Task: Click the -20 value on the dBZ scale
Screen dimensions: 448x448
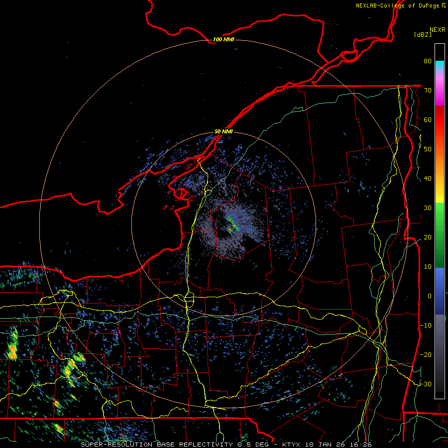Action: tap(426, 354)
